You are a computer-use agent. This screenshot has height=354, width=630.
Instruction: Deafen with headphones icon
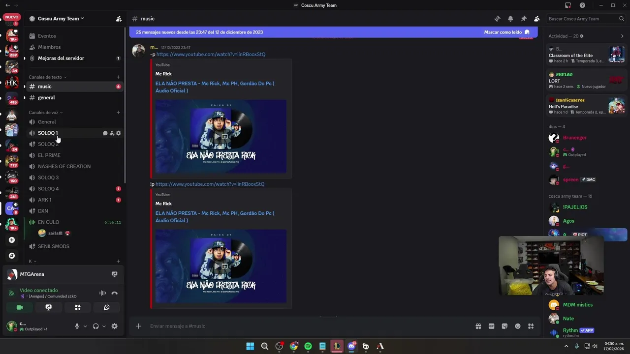click(95, 326)
